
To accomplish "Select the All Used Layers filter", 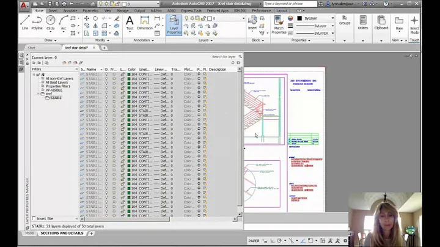I will [x=56, y=83].
